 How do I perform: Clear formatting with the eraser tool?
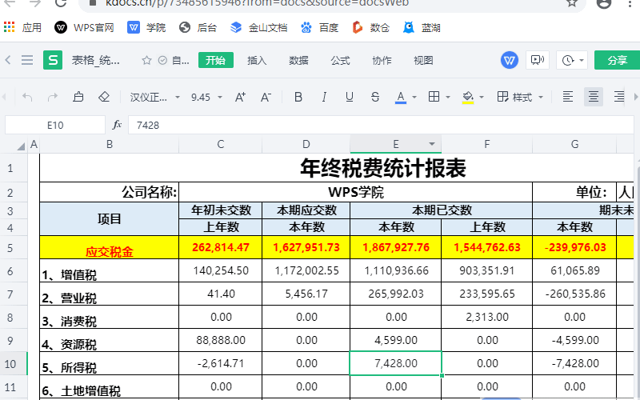pos(104,97)
